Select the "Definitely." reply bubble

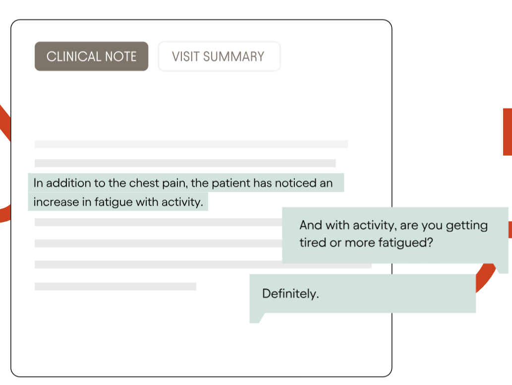(362, 293)
